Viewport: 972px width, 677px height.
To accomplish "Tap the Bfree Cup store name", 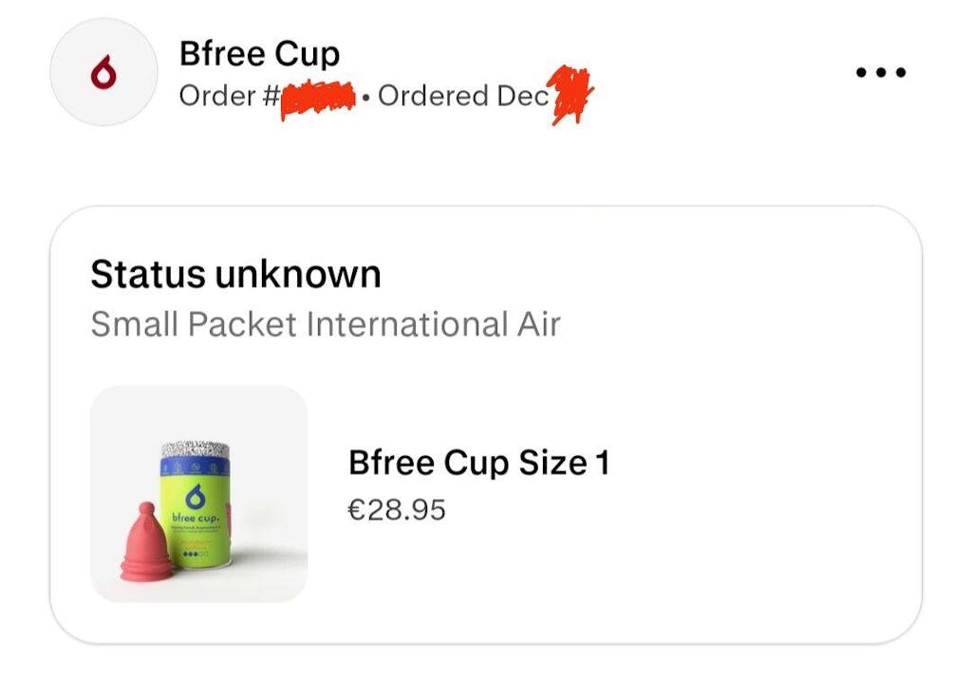I will (x=259, y=54).
